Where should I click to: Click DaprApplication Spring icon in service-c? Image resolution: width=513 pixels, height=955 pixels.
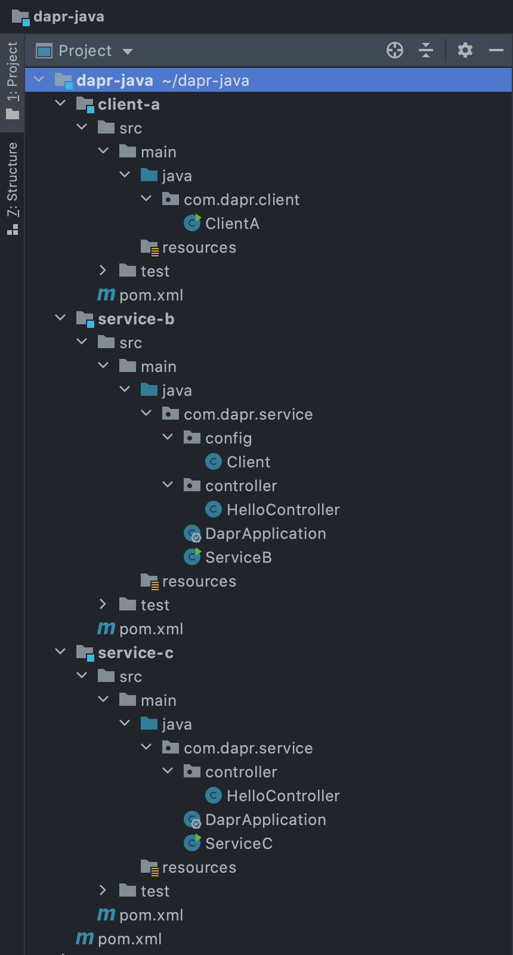tap(192, 820)
